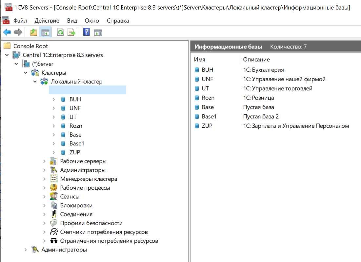This screenshot has width=361, height=262.
Task: Click the Сеансы icon
Action: [54, 196]
